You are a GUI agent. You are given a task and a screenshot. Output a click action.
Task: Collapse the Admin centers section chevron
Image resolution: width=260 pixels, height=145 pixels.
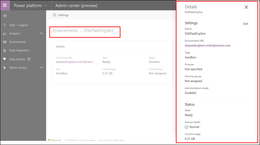(41, 67)
